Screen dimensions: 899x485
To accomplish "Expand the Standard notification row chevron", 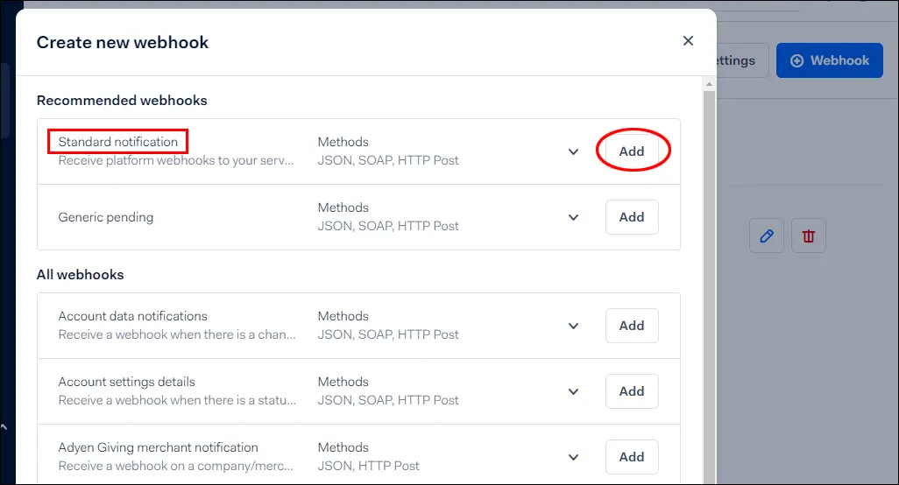I will click(x=573, y=151).
